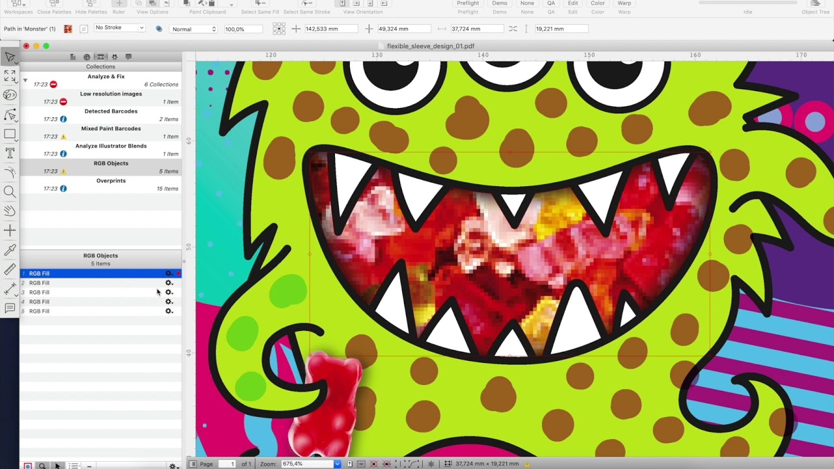Choose the crosshair tool

[10, 230]
